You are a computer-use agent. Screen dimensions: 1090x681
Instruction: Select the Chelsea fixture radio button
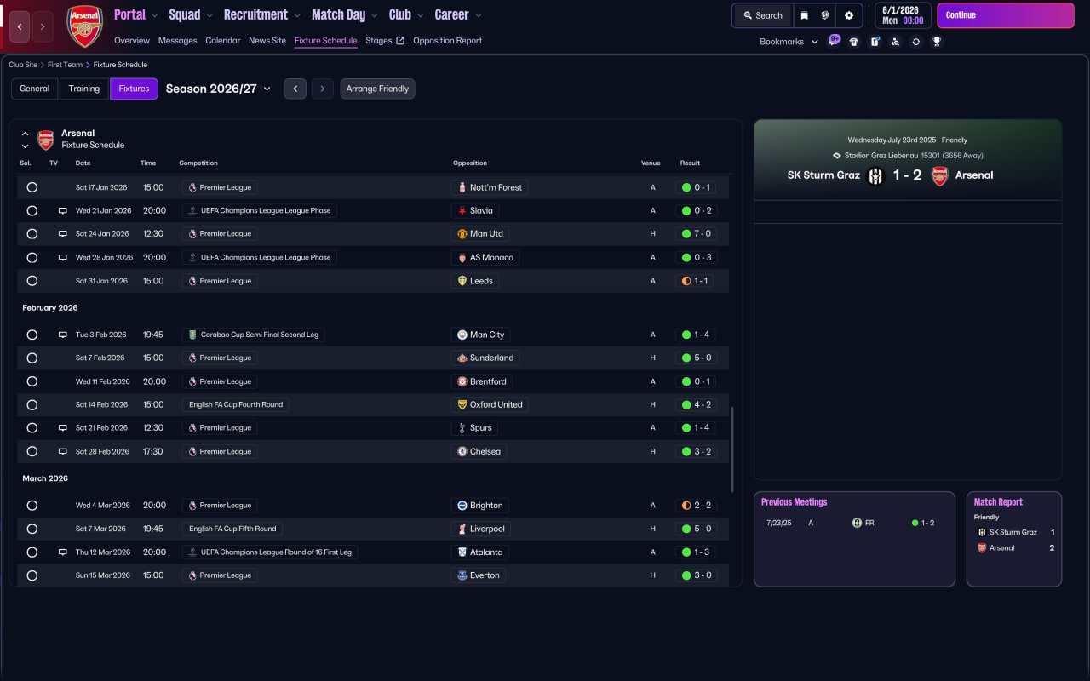click(32, 451)
